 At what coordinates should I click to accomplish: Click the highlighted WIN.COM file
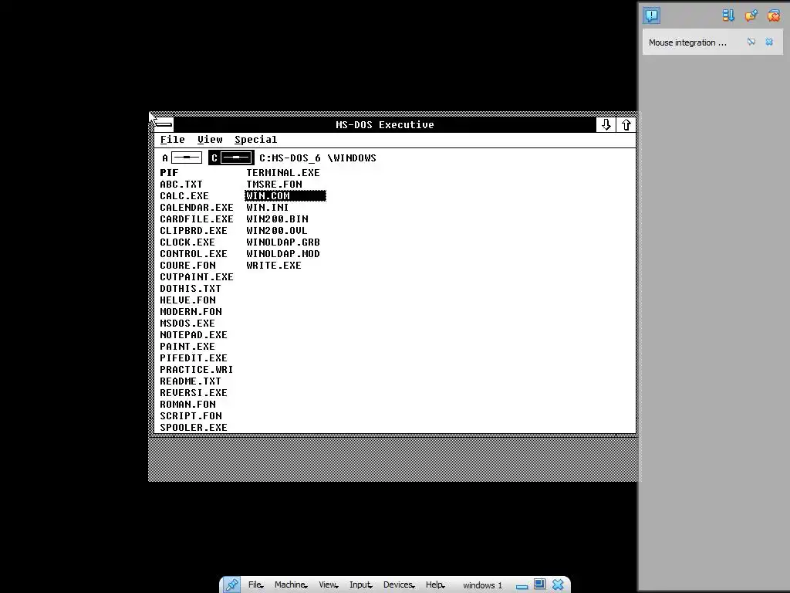tap(285, 195)
